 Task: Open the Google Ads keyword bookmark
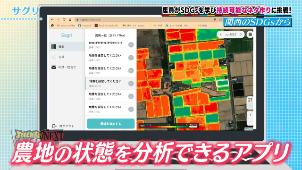pyautogui.click(x=177, y=25)
